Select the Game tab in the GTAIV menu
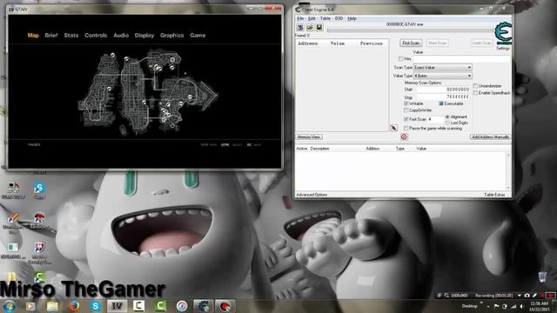The width and height of the screenshot is (557, 313). [x=198, y=35]
